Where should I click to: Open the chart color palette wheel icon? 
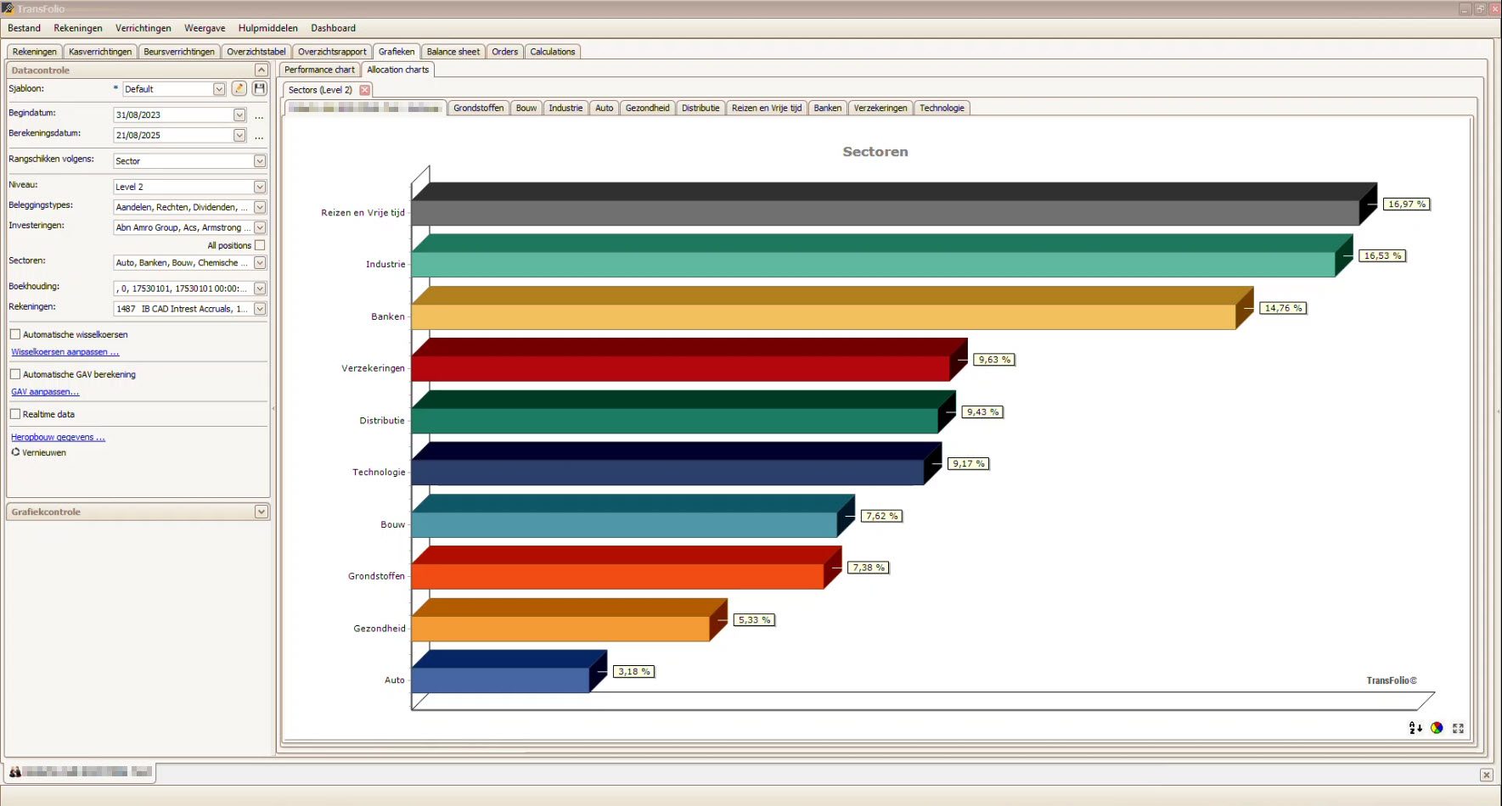1437,728
